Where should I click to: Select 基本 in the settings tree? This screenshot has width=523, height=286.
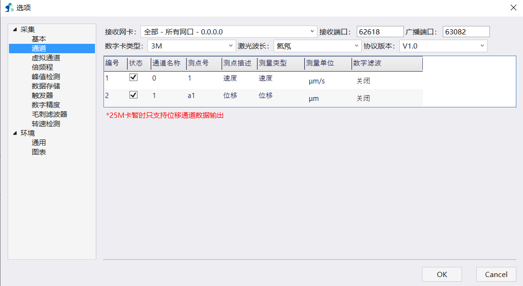[x=39, y=39]
